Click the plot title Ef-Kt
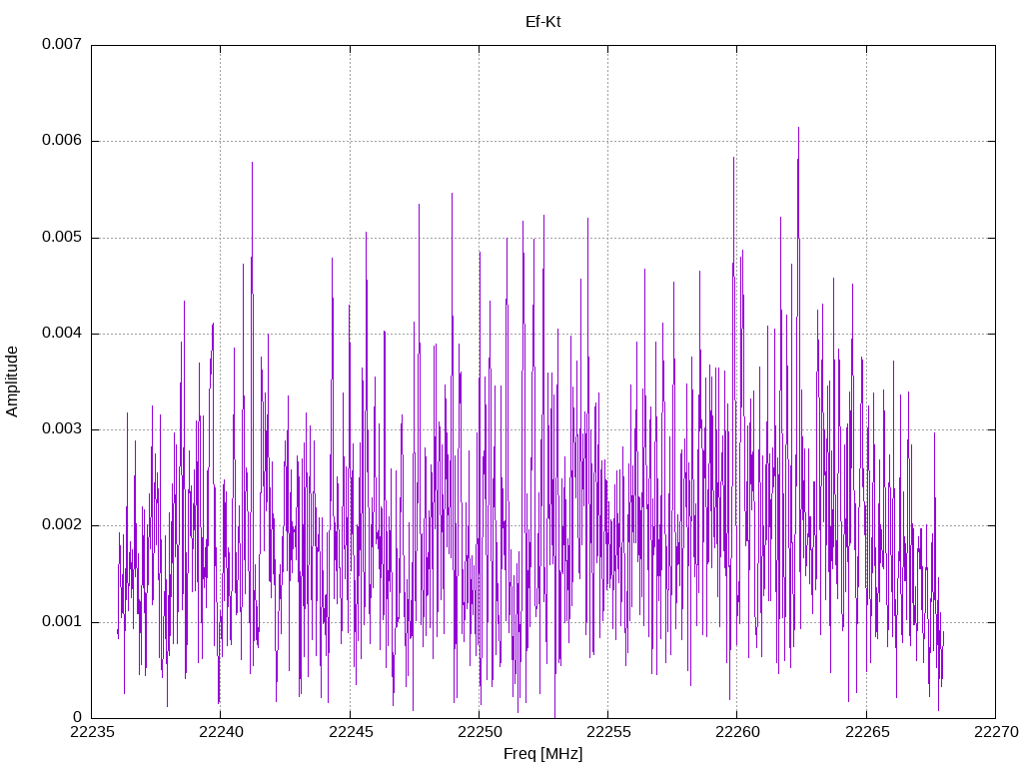The height and width of the screenshot is (767, 1023). (542, 22)
